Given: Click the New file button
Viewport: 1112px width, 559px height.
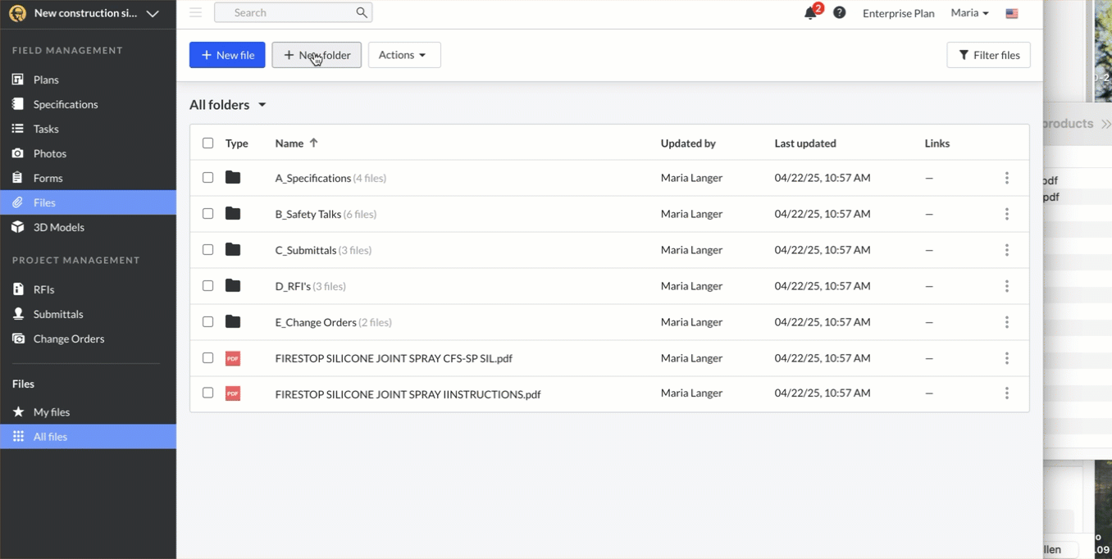Looking at the screenshot, I should point(227,55).
